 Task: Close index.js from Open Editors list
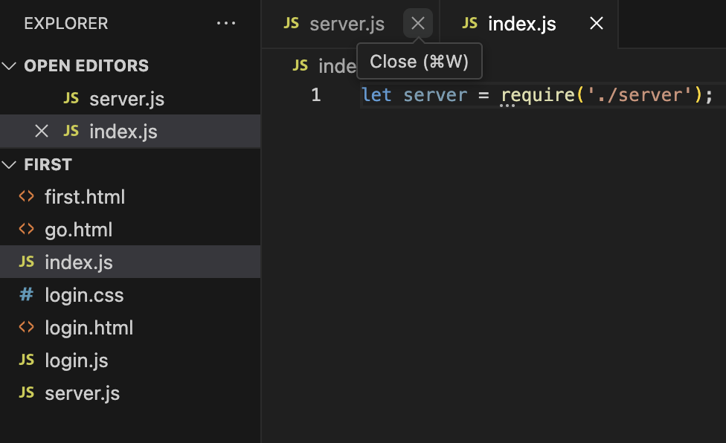(42, 132)
